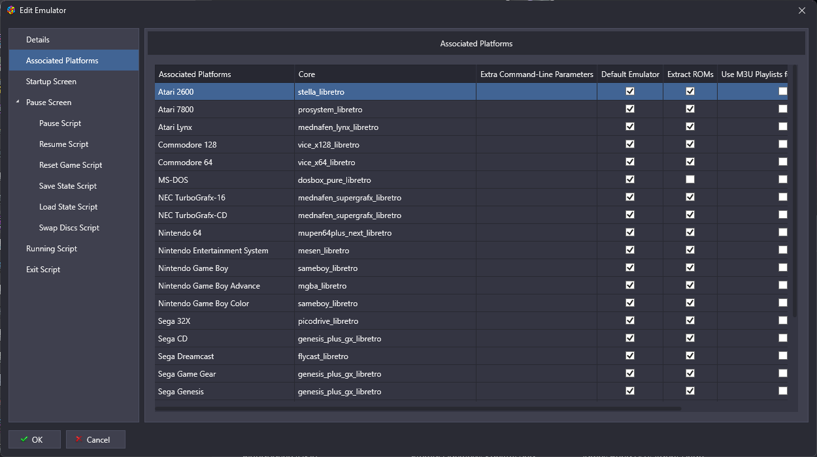Open the Startup Screen section
Viewport: 817px width, 457px height.
(74, 82)
